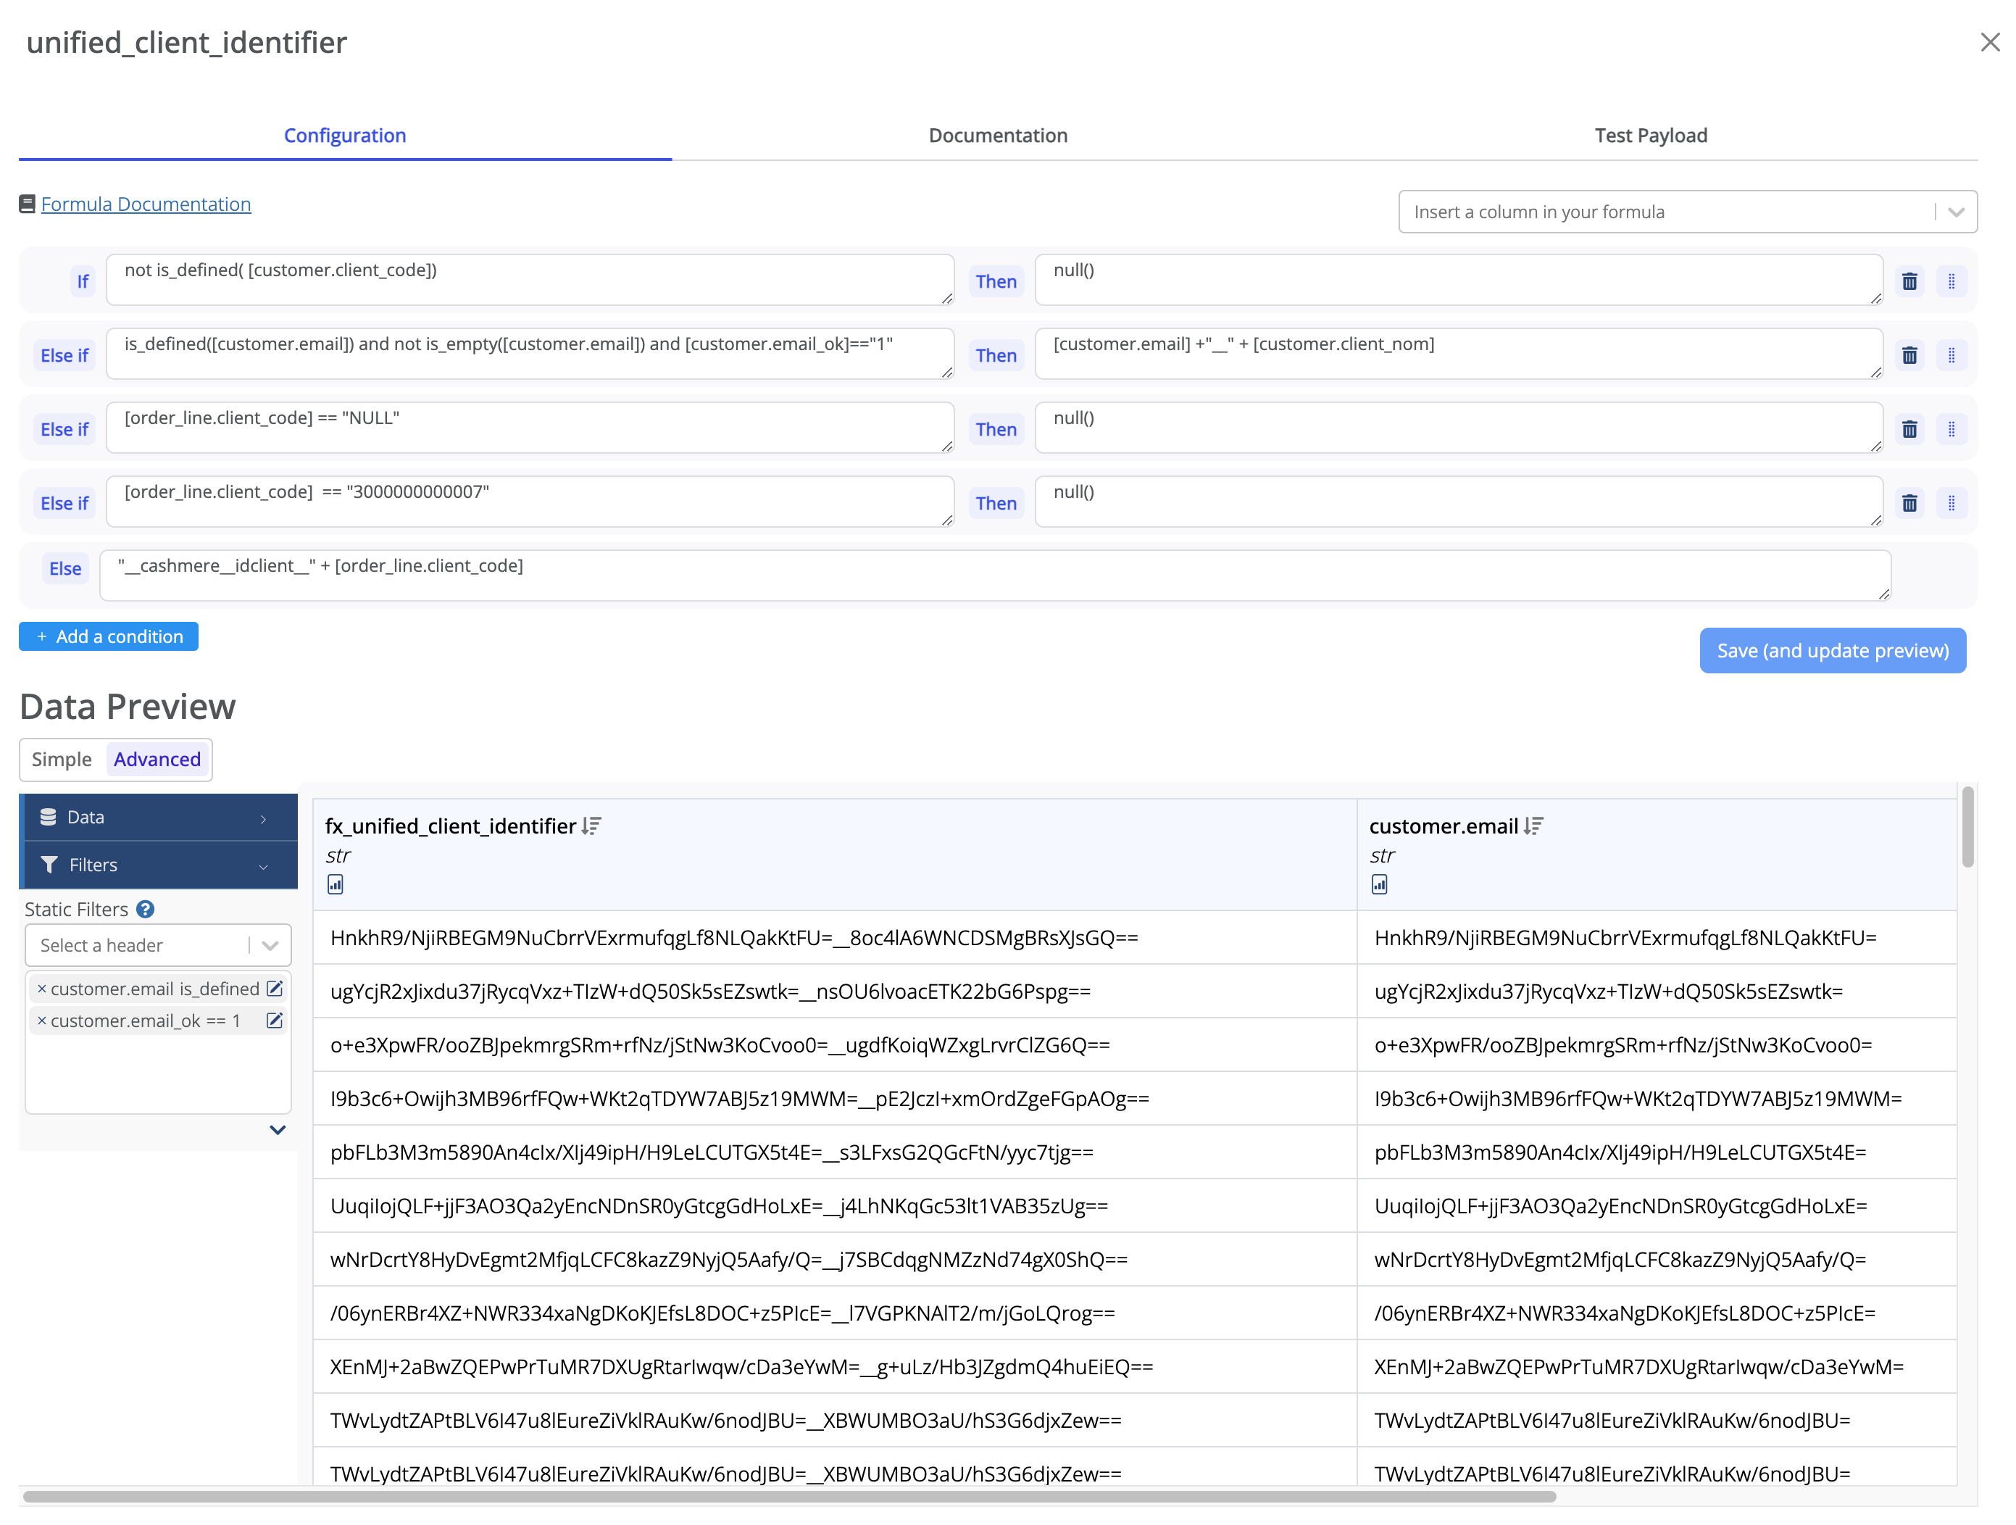The image size is (2016, 1525).
Task: Select cell starting 'HnkhR9/' in fx_unified_client_identifier
Action: (x=835, y=938)
